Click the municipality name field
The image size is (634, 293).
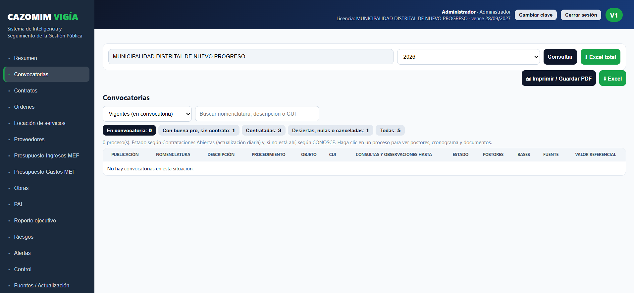click(x=251, y=57)
